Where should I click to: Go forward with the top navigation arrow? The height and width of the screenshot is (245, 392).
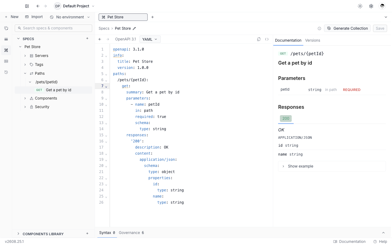(x=46, y=6)
